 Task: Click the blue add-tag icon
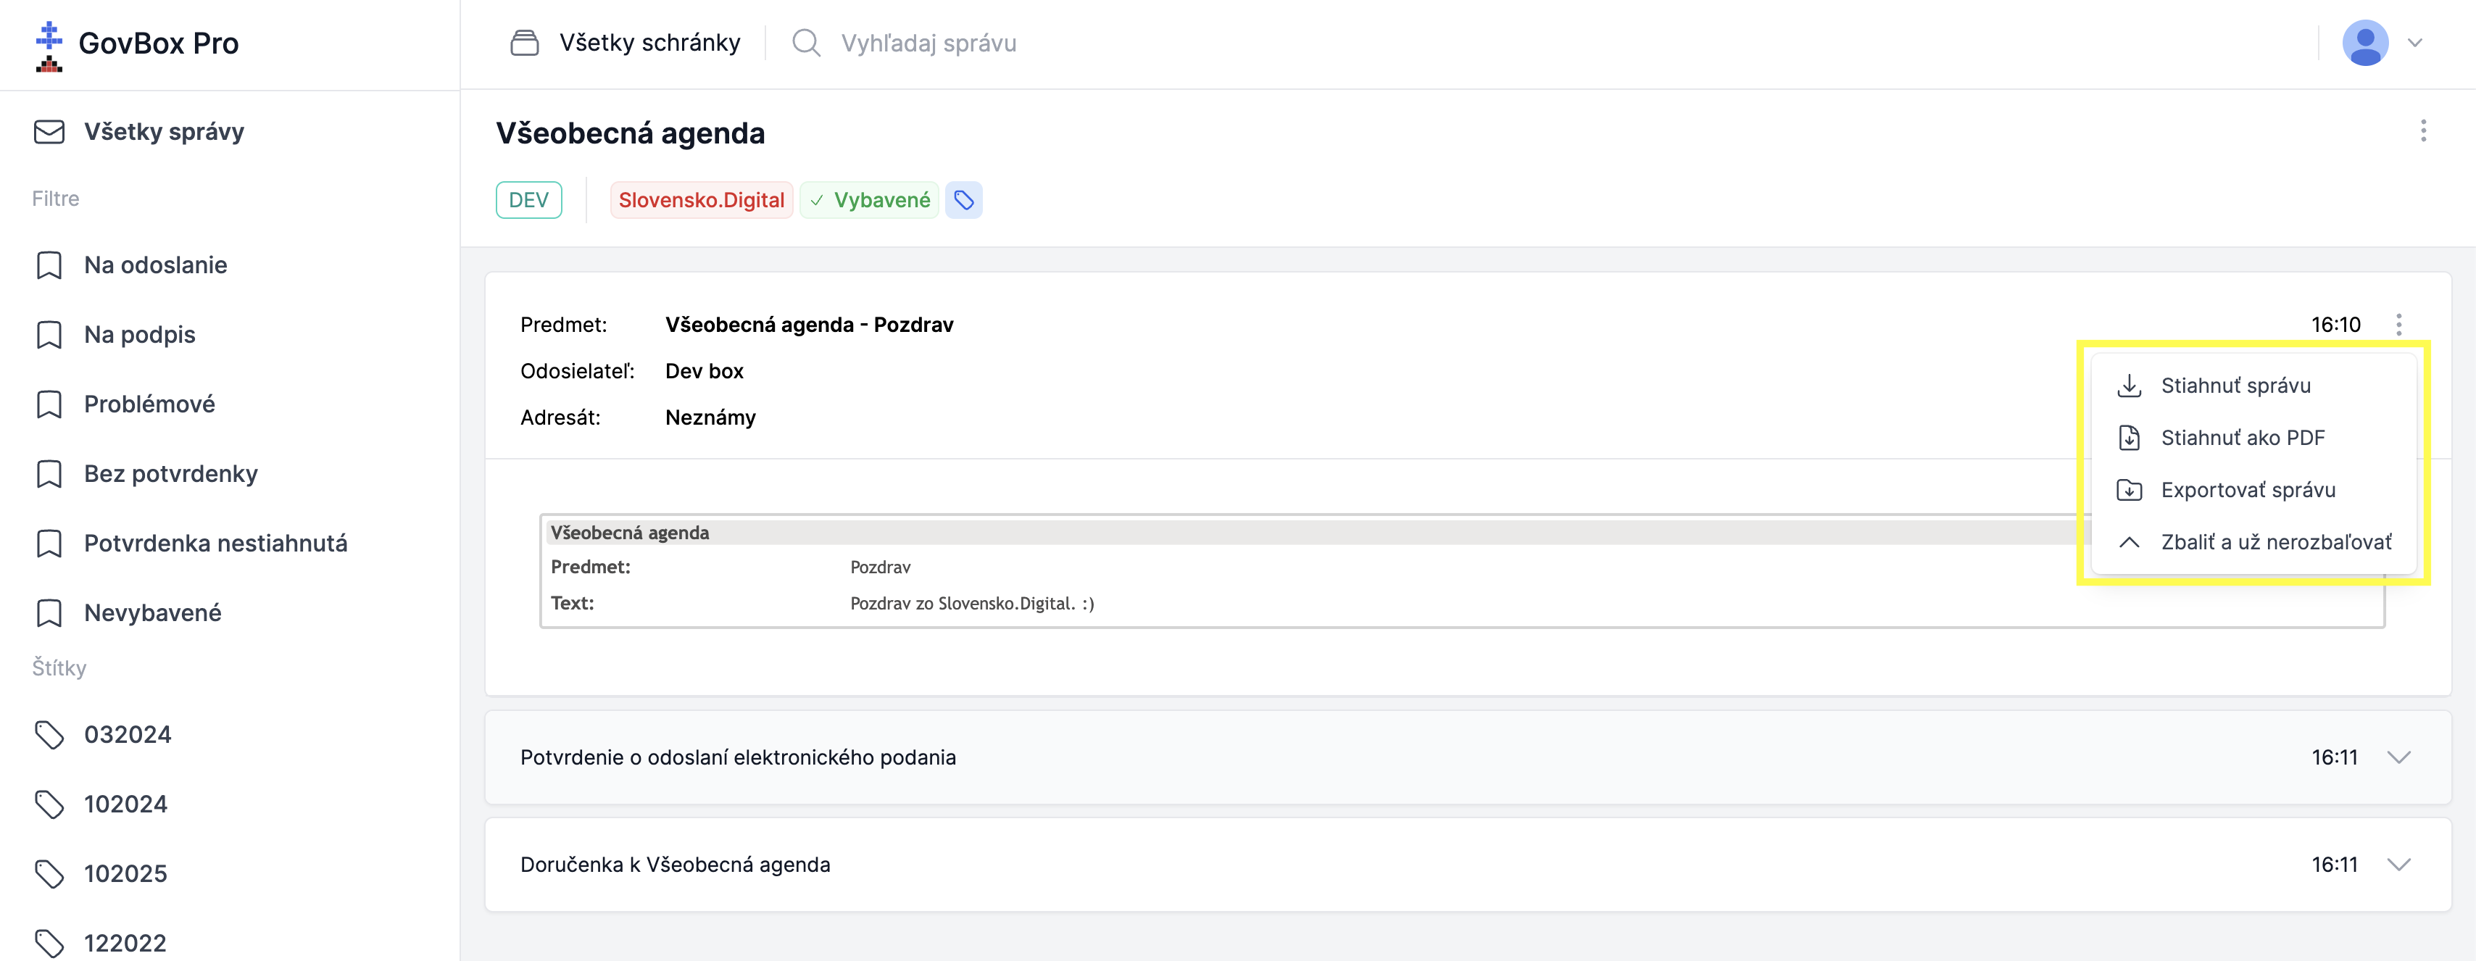(963, 200)
